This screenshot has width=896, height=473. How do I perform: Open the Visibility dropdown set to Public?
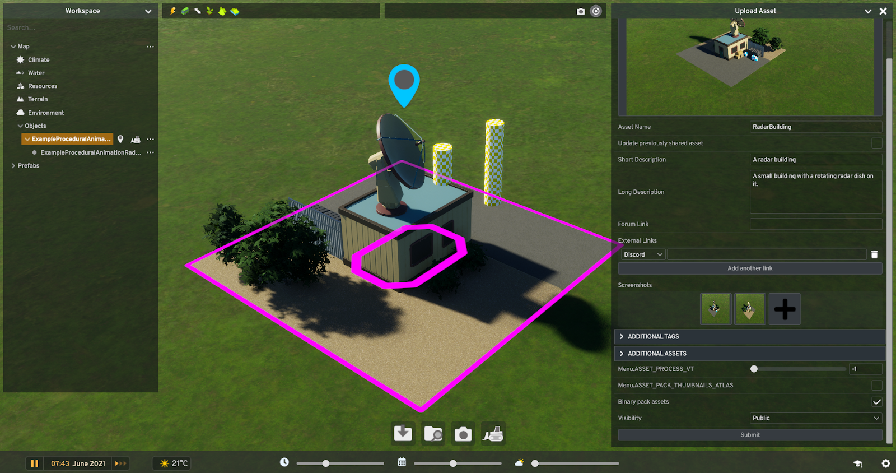(815, 418)
